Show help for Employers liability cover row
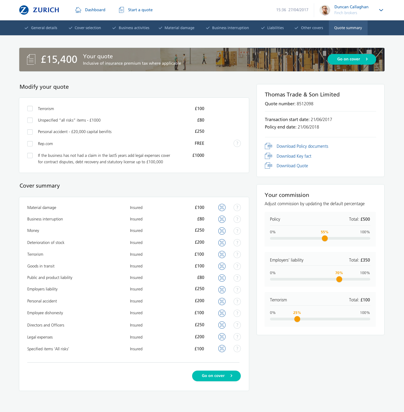 (x=237, y=290)
